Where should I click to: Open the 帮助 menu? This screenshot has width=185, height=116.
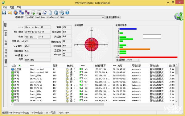click(19, 7)
